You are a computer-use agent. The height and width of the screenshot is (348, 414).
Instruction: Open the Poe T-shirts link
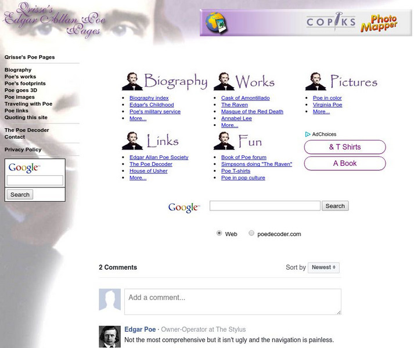coord(236,171)
